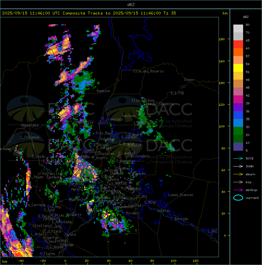Select slate purple swatch between 10 and 5
This screenshot has height=265, width=262.
pyautogui.click(x=238, y=147)
